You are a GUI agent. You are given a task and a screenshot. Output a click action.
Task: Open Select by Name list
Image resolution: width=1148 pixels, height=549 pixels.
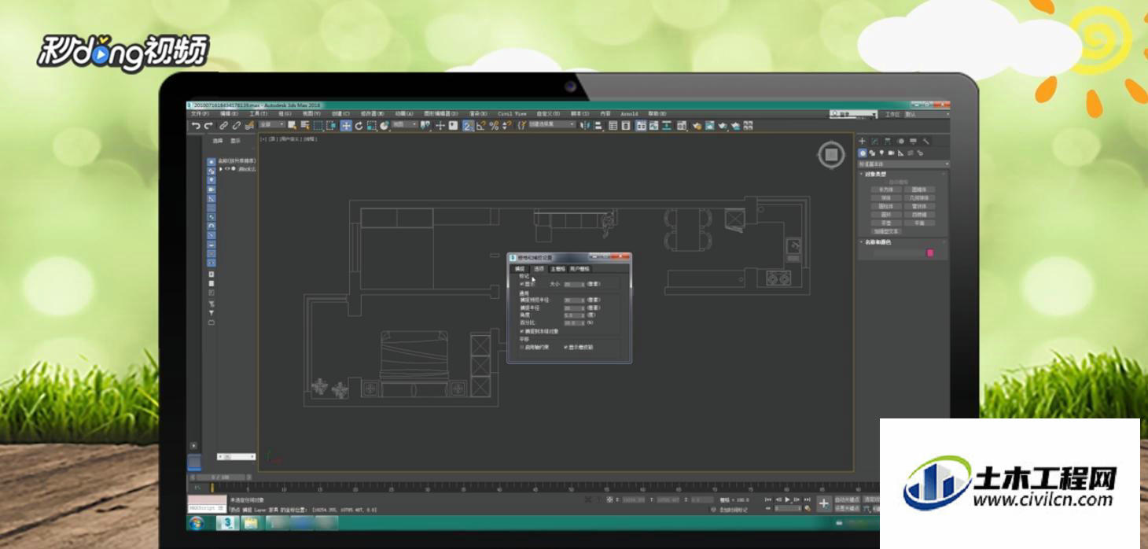(x=304, y=125)
